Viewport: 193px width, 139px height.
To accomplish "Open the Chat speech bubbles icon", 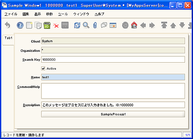I will pyautogui.click(x=104, y=25).
